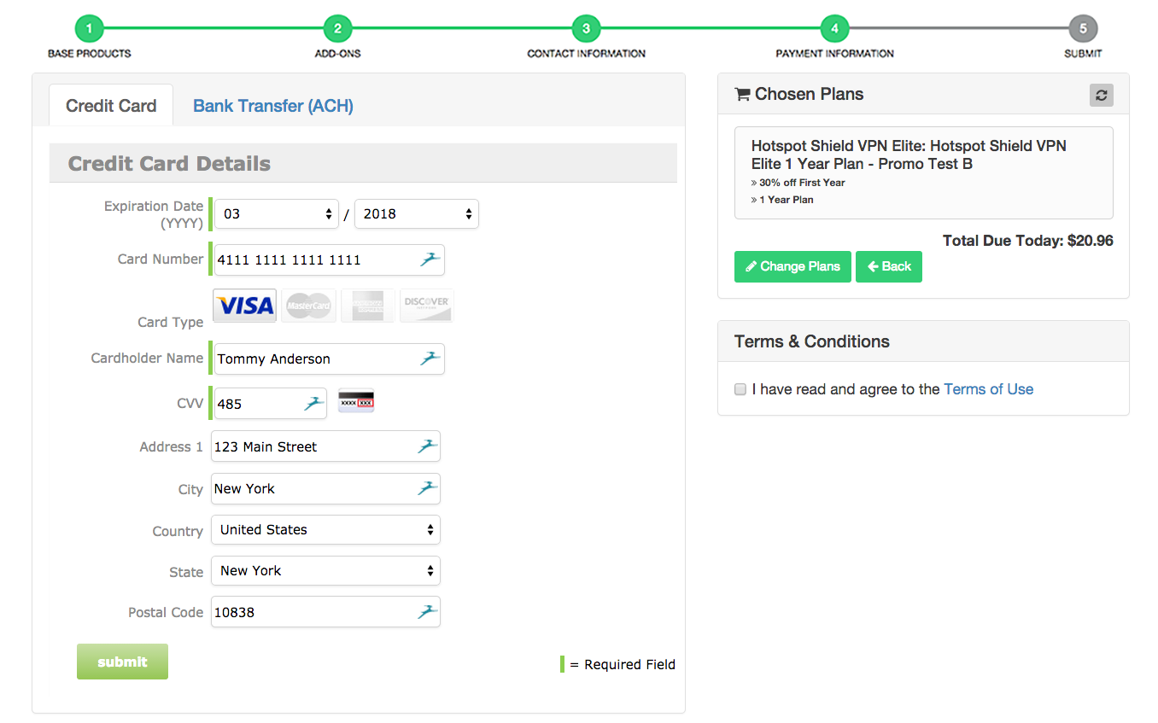Open the Terms of Use link
The height and width of the screenshot is (723, 1158).
click(988, 389)
